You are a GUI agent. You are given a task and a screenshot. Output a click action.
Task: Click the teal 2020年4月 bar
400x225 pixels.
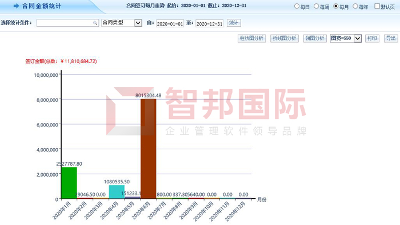click(117, 192)
